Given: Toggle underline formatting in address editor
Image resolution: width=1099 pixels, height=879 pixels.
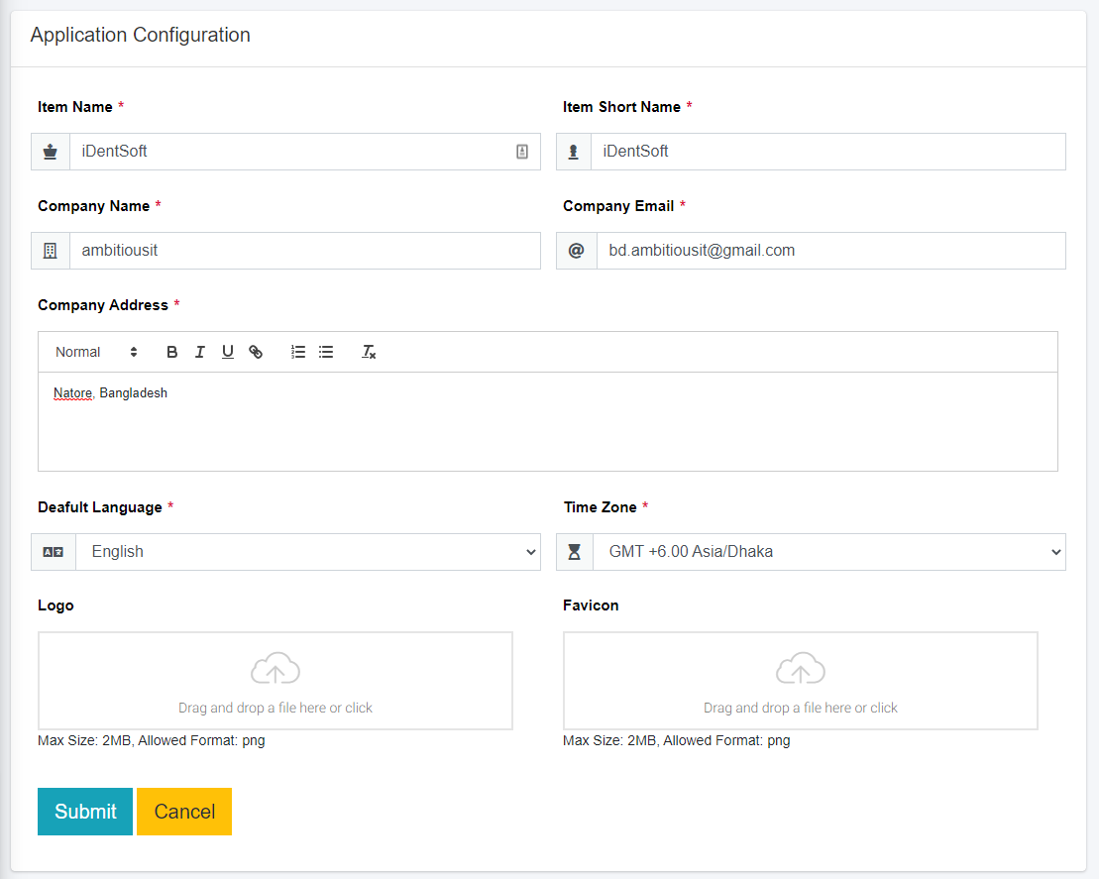Looking at the screenshot, I should tap(228, 352).
